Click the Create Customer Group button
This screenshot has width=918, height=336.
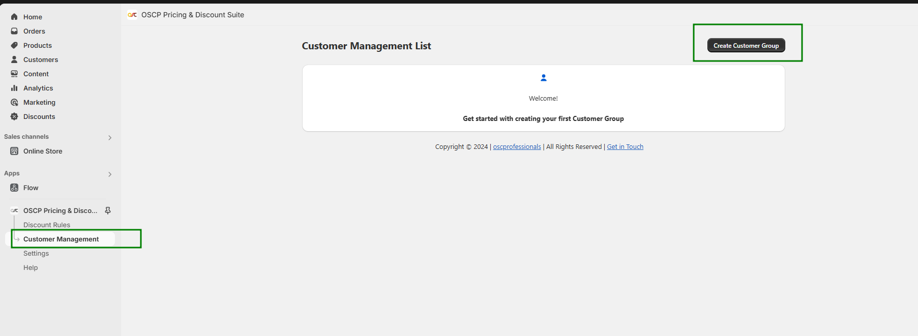point(746,46)
